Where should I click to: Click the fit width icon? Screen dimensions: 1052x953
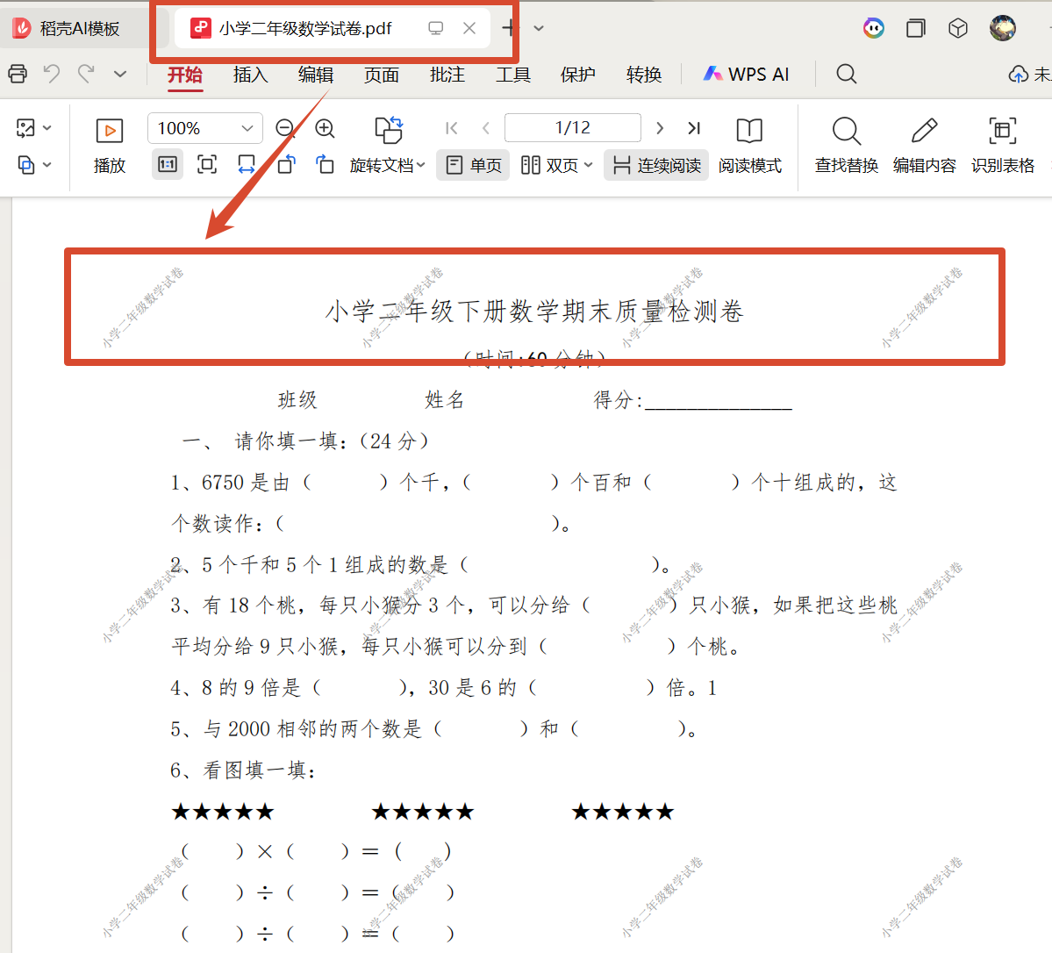(x=247, y=164)
